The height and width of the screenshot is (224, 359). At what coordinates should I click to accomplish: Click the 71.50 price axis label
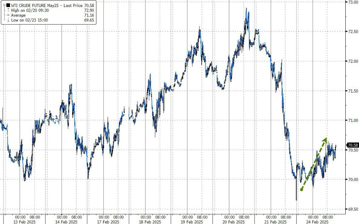point(353,91)
